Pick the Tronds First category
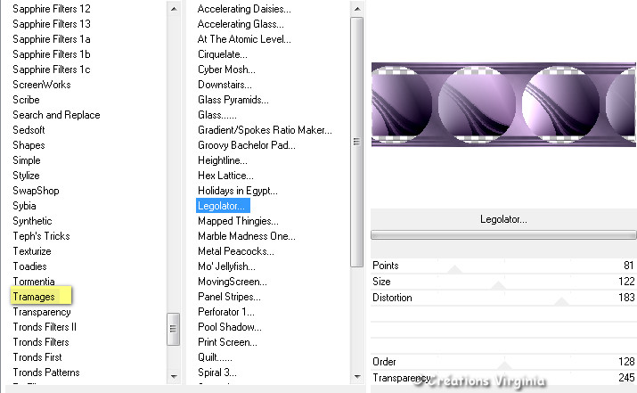The image size is (637, 393). (x=37, y=357)
